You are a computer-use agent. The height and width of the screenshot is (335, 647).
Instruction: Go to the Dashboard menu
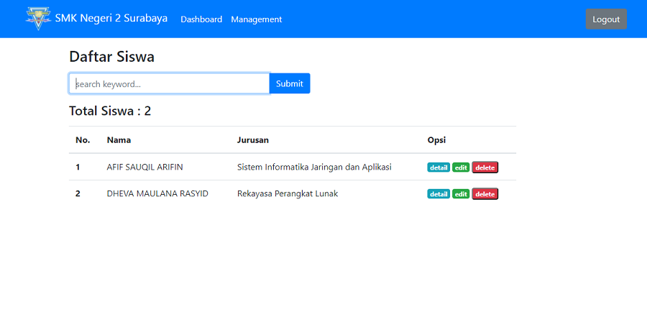(201, 19)
